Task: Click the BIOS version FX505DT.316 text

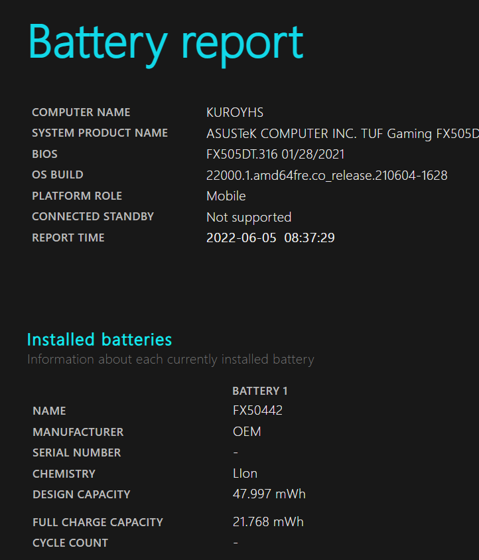Action: click(x=275, y=155)
